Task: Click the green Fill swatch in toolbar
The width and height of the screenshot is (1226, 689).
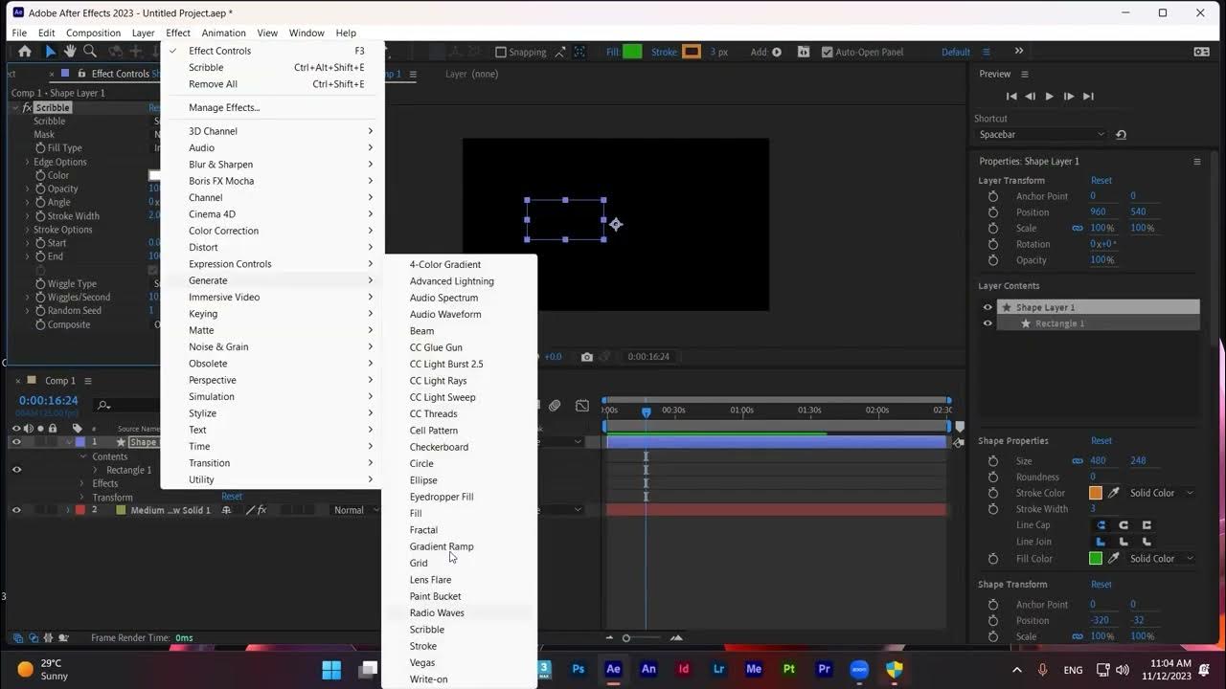Action: point(632,52)
